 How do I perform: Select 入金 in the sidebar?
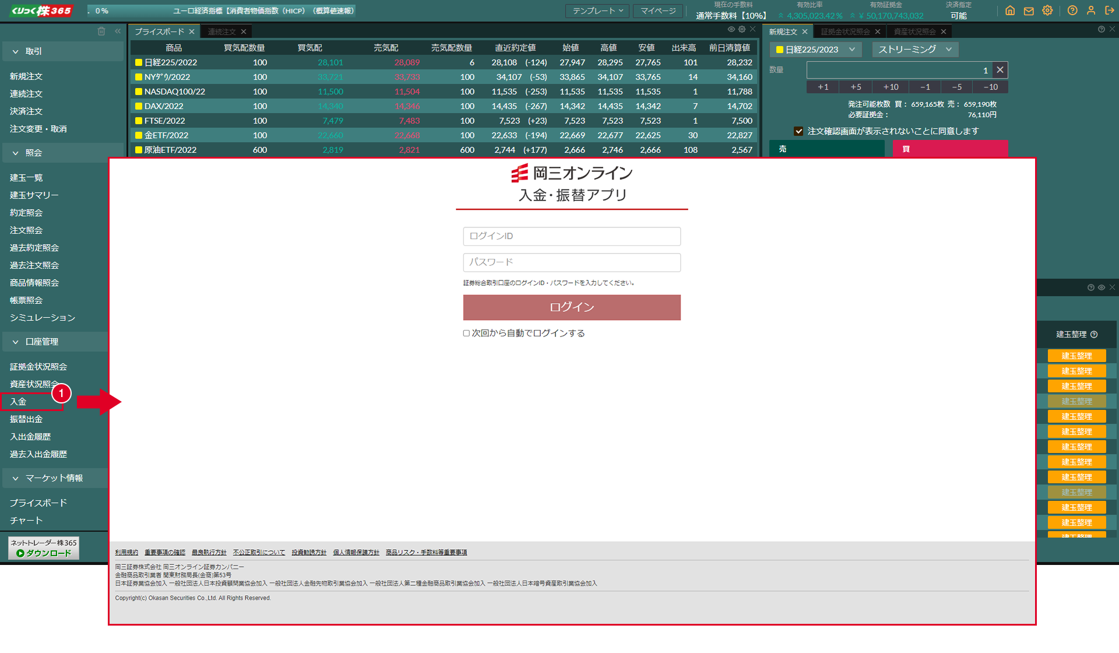18,402
